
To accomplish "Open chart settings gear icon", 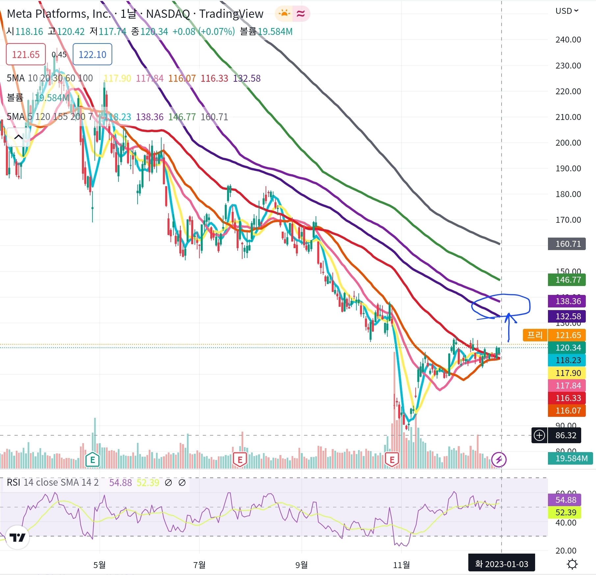I will coord(572,564).
